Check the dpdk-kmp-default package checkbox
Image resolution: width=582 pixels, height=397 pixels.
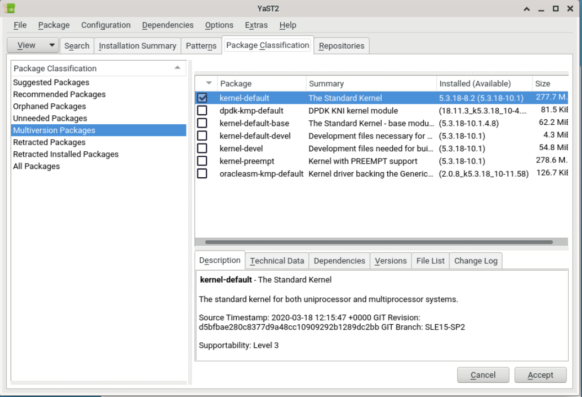click(202, 110)
